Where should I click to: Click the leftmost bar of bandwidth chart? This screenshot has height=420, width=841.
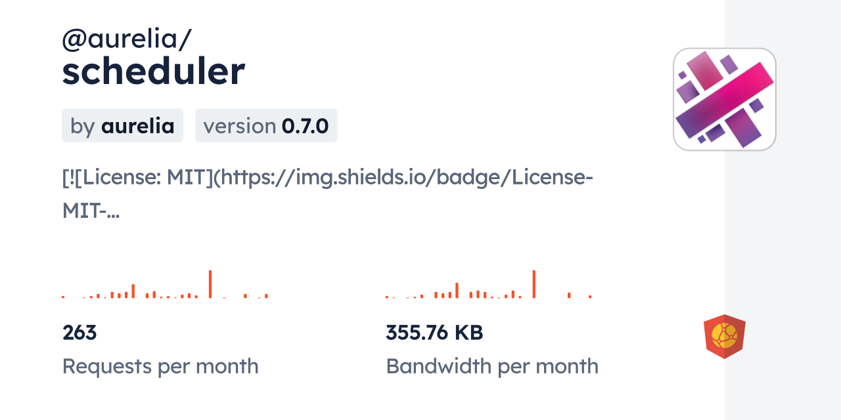[x=387, y=297]
